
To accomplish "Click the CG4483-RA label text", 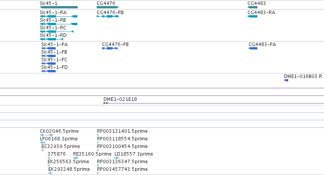I will [x=262, y=13].
